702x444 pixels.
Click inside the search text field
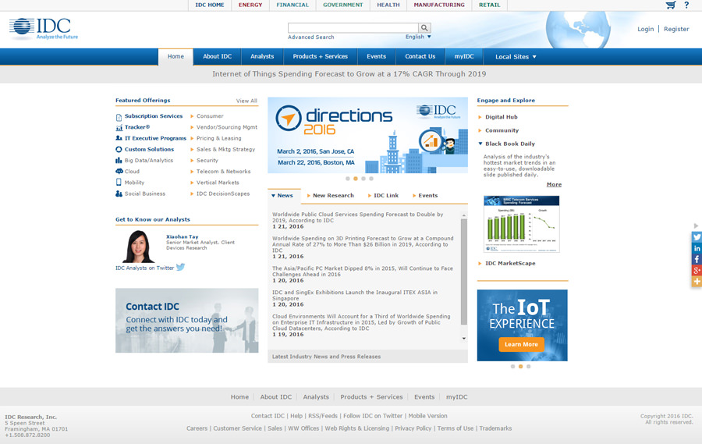point(353,28)
